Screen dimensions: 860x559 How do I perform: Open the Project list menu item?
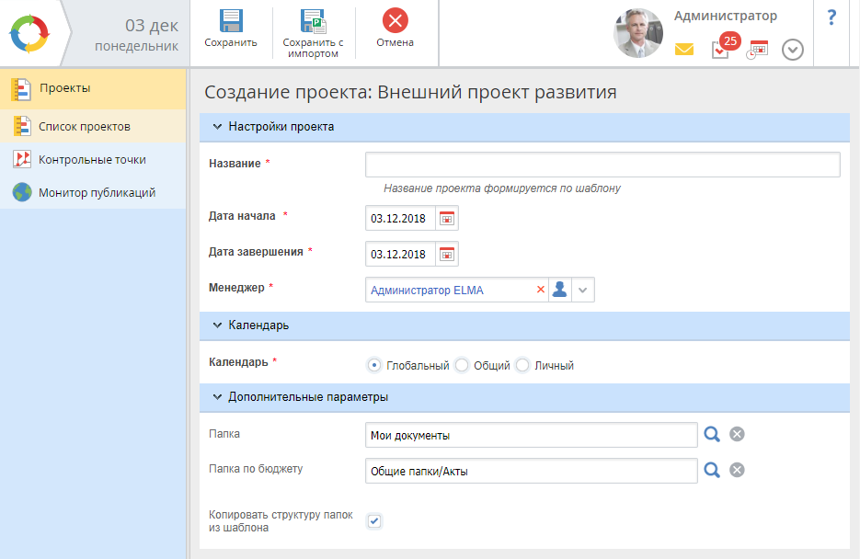[84, 127]
